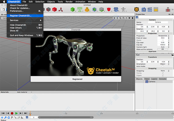
Task: Choose About Cheetah3D menu entry
Action: 25,5
